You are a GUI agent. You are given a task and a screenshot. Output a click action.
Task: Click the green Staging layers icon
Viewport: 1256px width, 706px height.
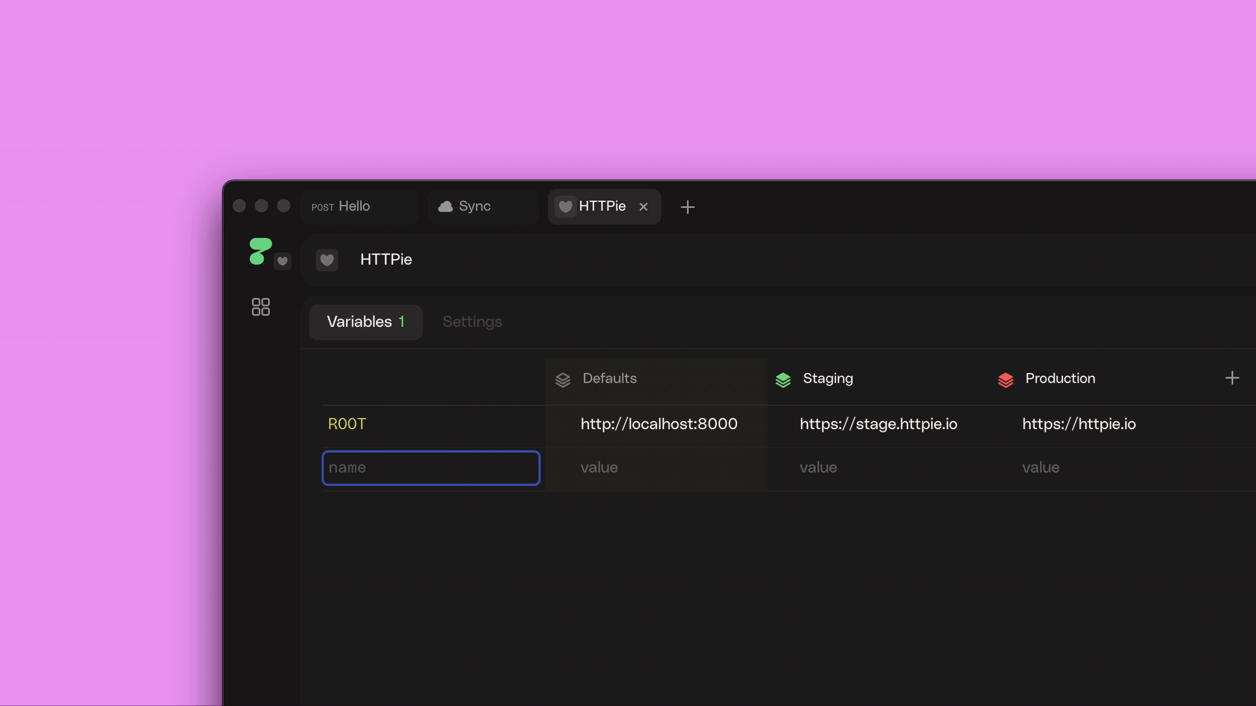783,380
